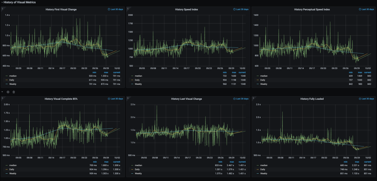Collapse the second row using its chevron

pos(2,92)
